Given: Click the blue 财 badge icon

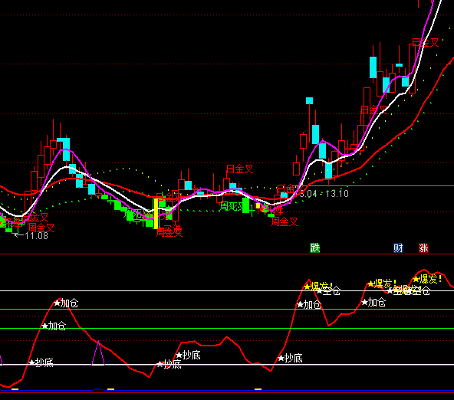Looking at the screenshot, I should (398, 248).
